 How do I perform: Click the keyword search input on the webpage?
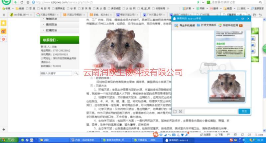[x=56, y=73]
